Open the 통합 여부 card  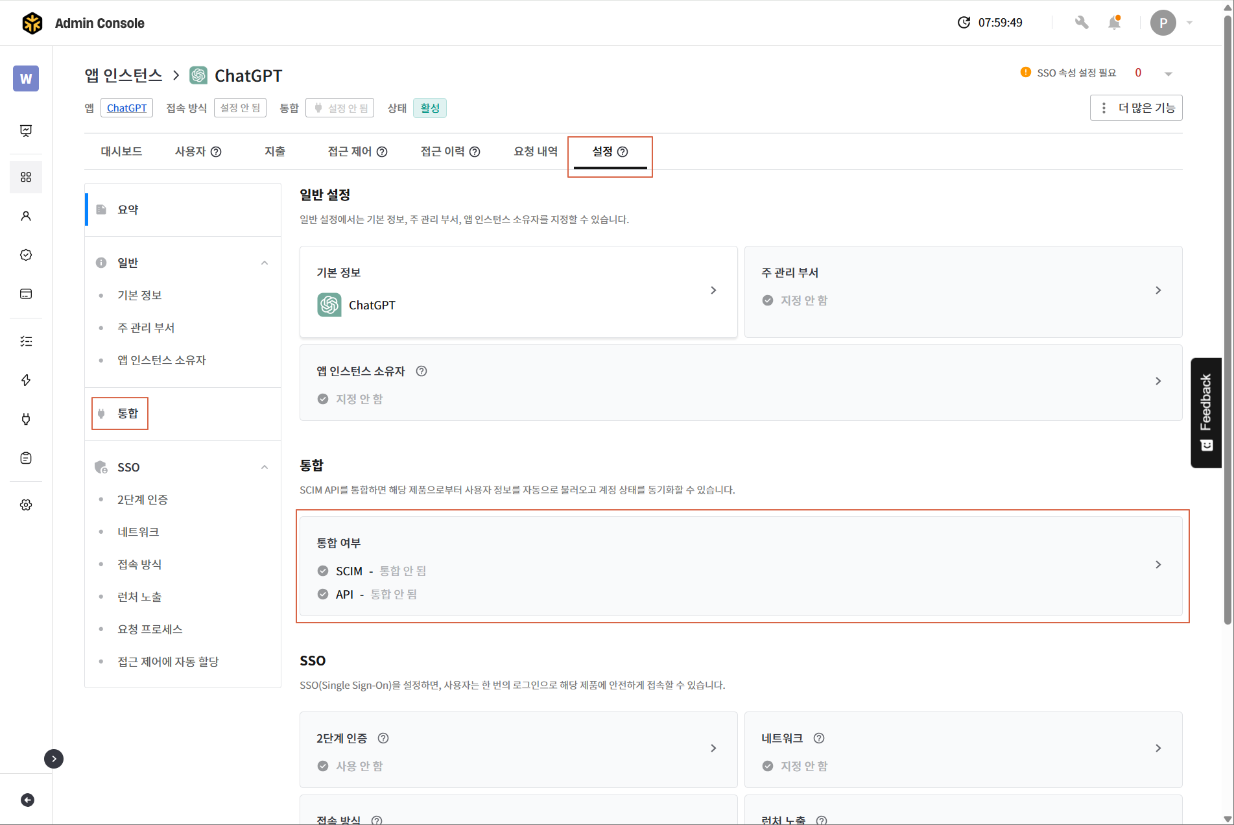coord(740,566)
